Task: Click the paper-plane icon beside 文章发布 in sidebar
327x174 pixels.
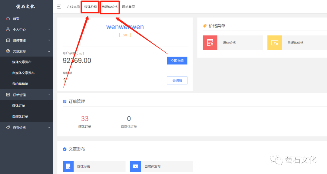Action: pyautogui.click(x=8, y=51)
